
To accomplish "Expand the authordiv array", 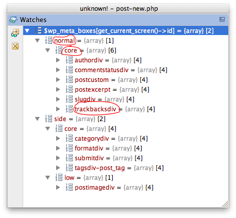I will point(58,60).
